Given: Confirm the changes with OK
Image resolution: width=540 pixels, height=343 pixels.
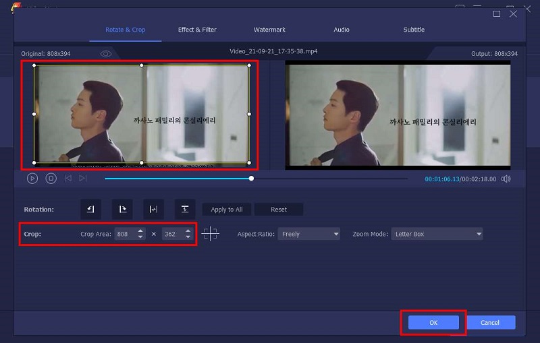Looking at the screenshot, I should pos(433,323).
